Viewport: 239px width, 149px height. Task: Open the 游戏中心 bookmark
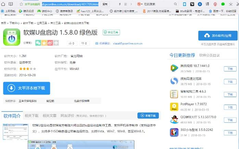coord(45,11)
